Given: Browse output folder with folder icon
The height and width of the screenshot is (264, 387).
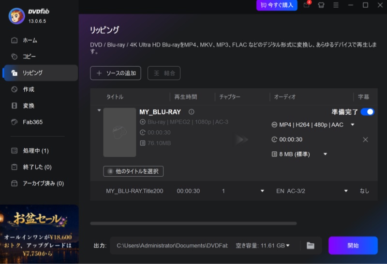Looking at the screenshot, I should point(311,246).
